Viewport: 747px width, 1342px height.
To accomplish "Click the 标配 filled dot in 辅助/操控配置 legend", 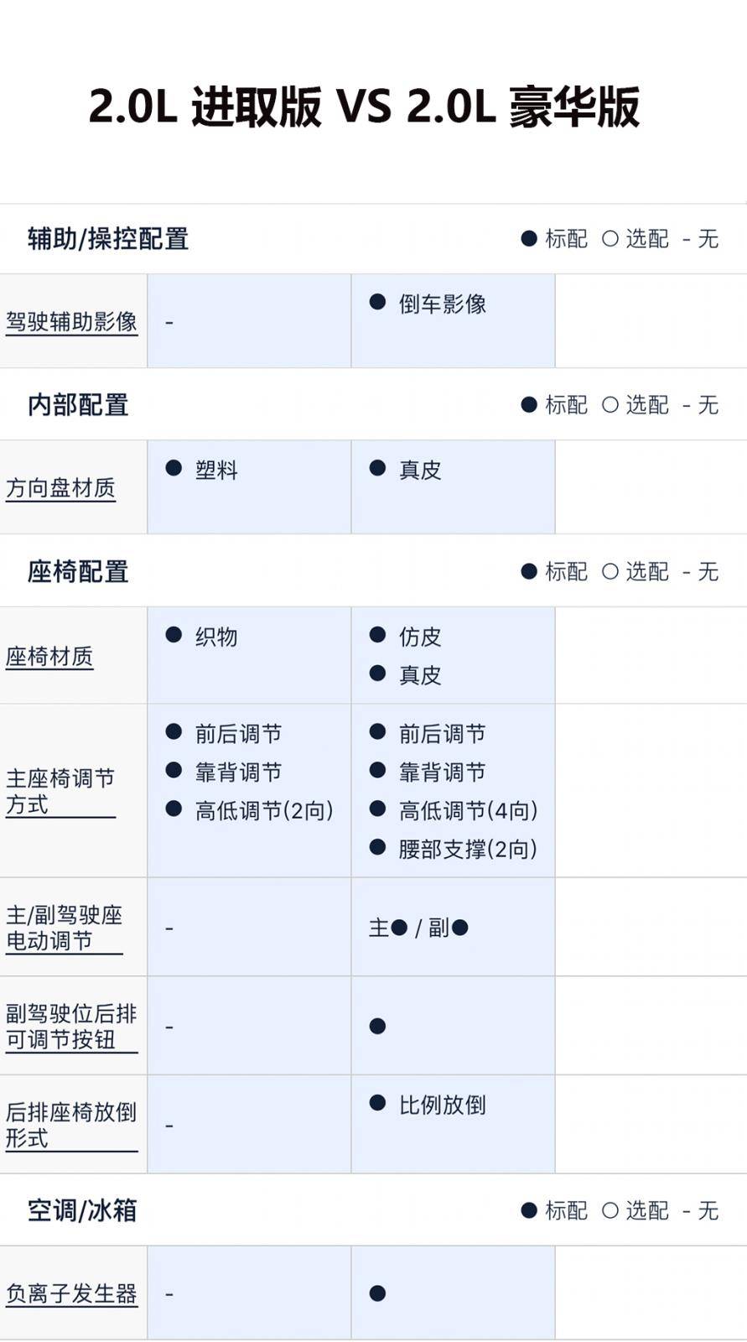I will click(529, 239).
